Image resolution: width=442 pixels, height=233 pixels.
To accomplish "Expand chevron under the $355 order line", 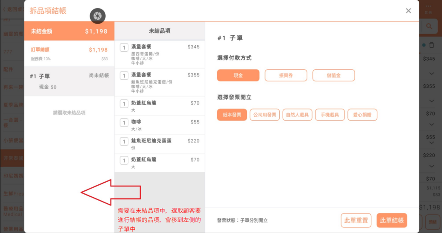I will click(432, 101).
